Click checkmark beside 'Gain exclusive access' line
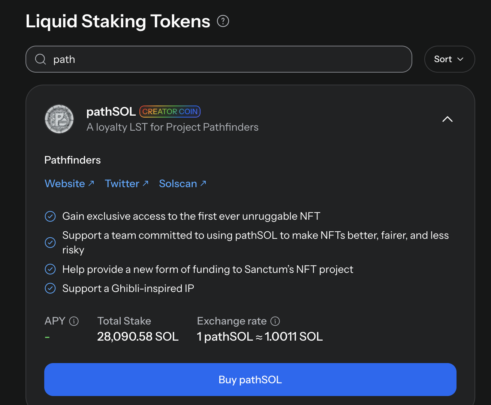Screen dimensions: 491x405 point(50,216)
